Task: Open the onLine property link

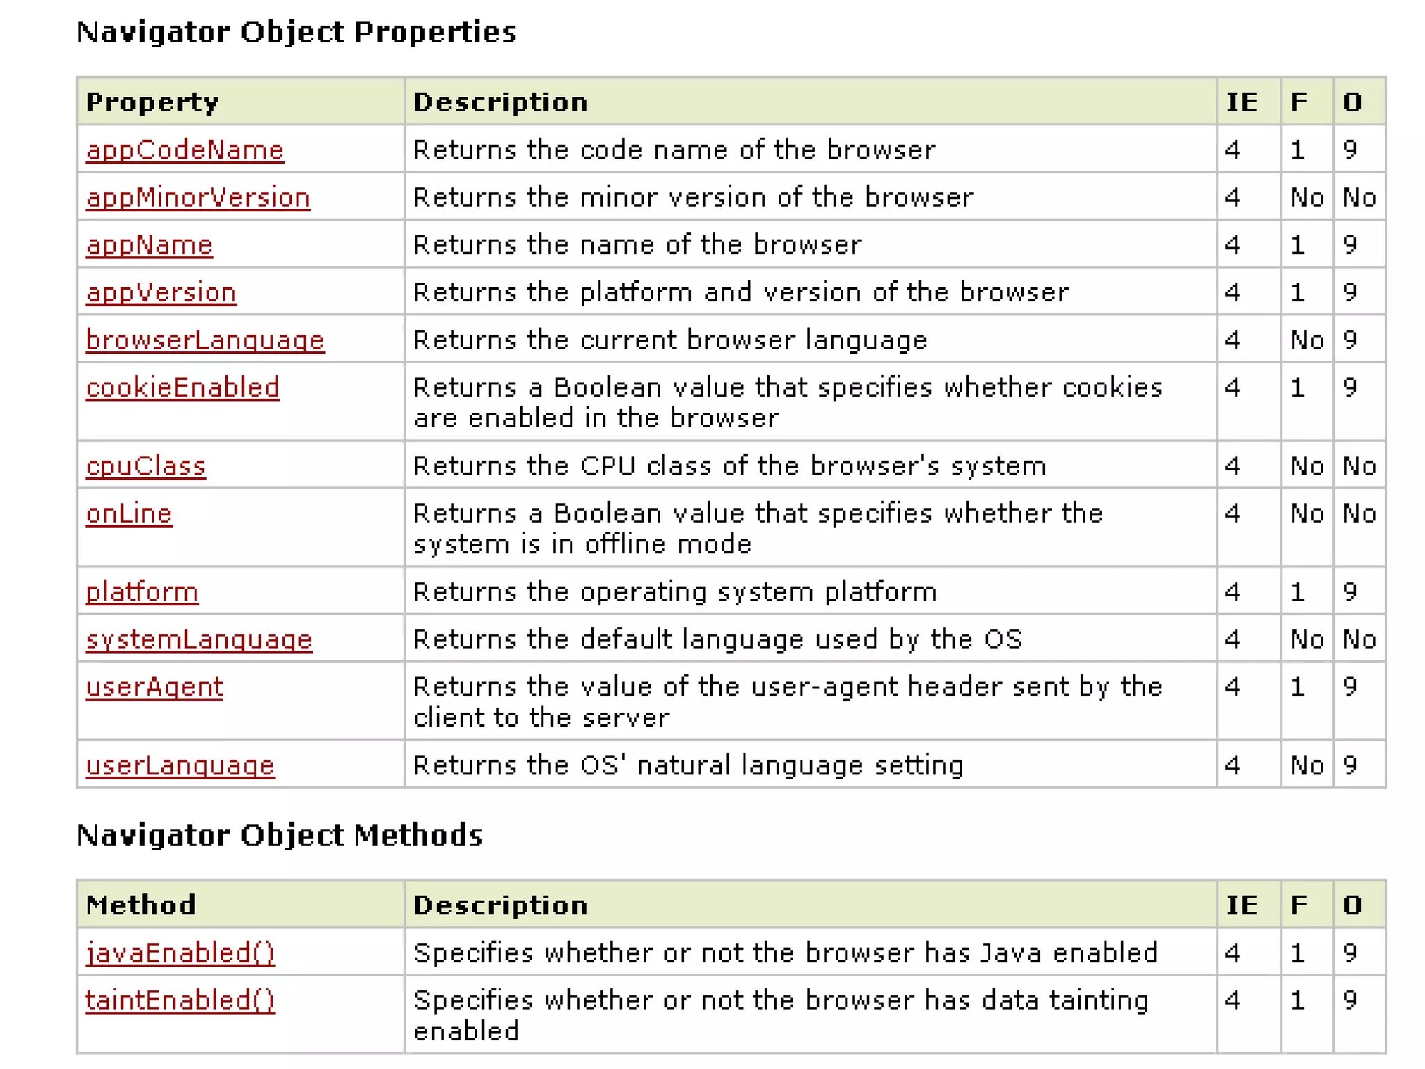Action: [x=129, y=514]
